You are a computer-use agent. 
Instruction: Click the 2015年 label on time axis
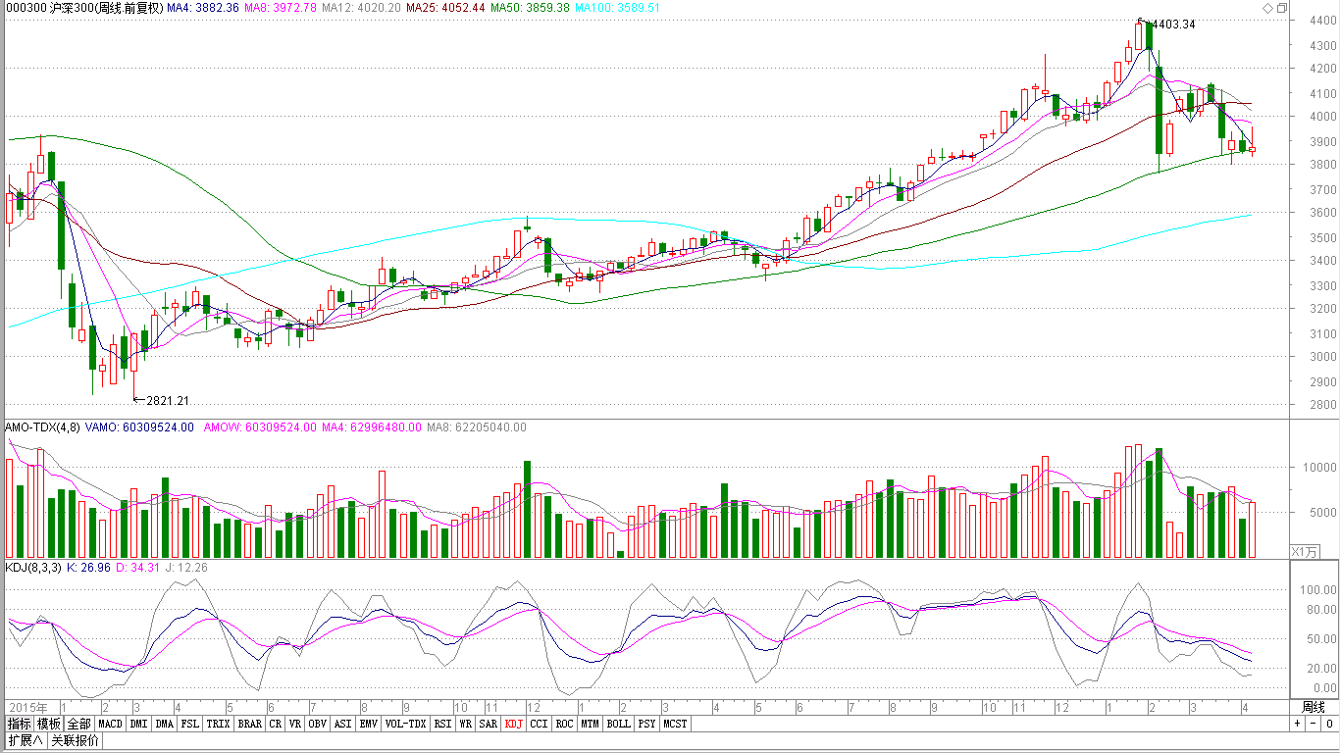tap(28, 707)
